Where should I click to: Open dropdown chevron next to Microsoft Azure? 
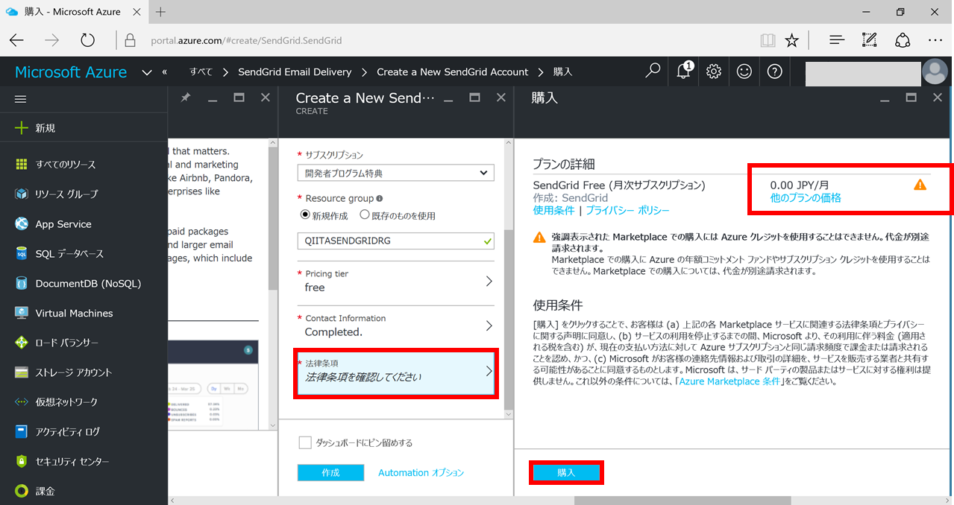pyautogui.click(x=146, y=72)
